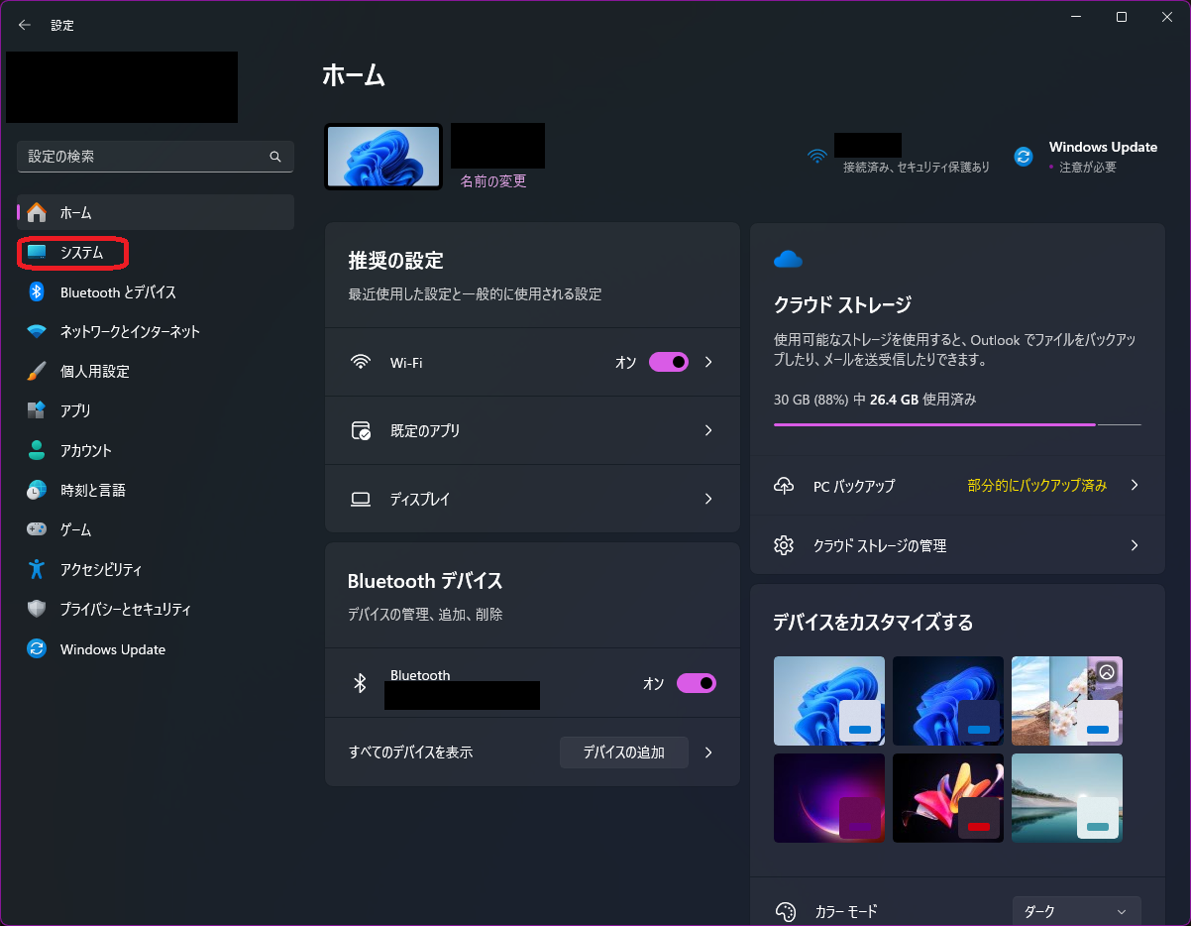Click the Bluetooth とデバイス sidebar icon

pyautogui.click(x=37, y=291)
